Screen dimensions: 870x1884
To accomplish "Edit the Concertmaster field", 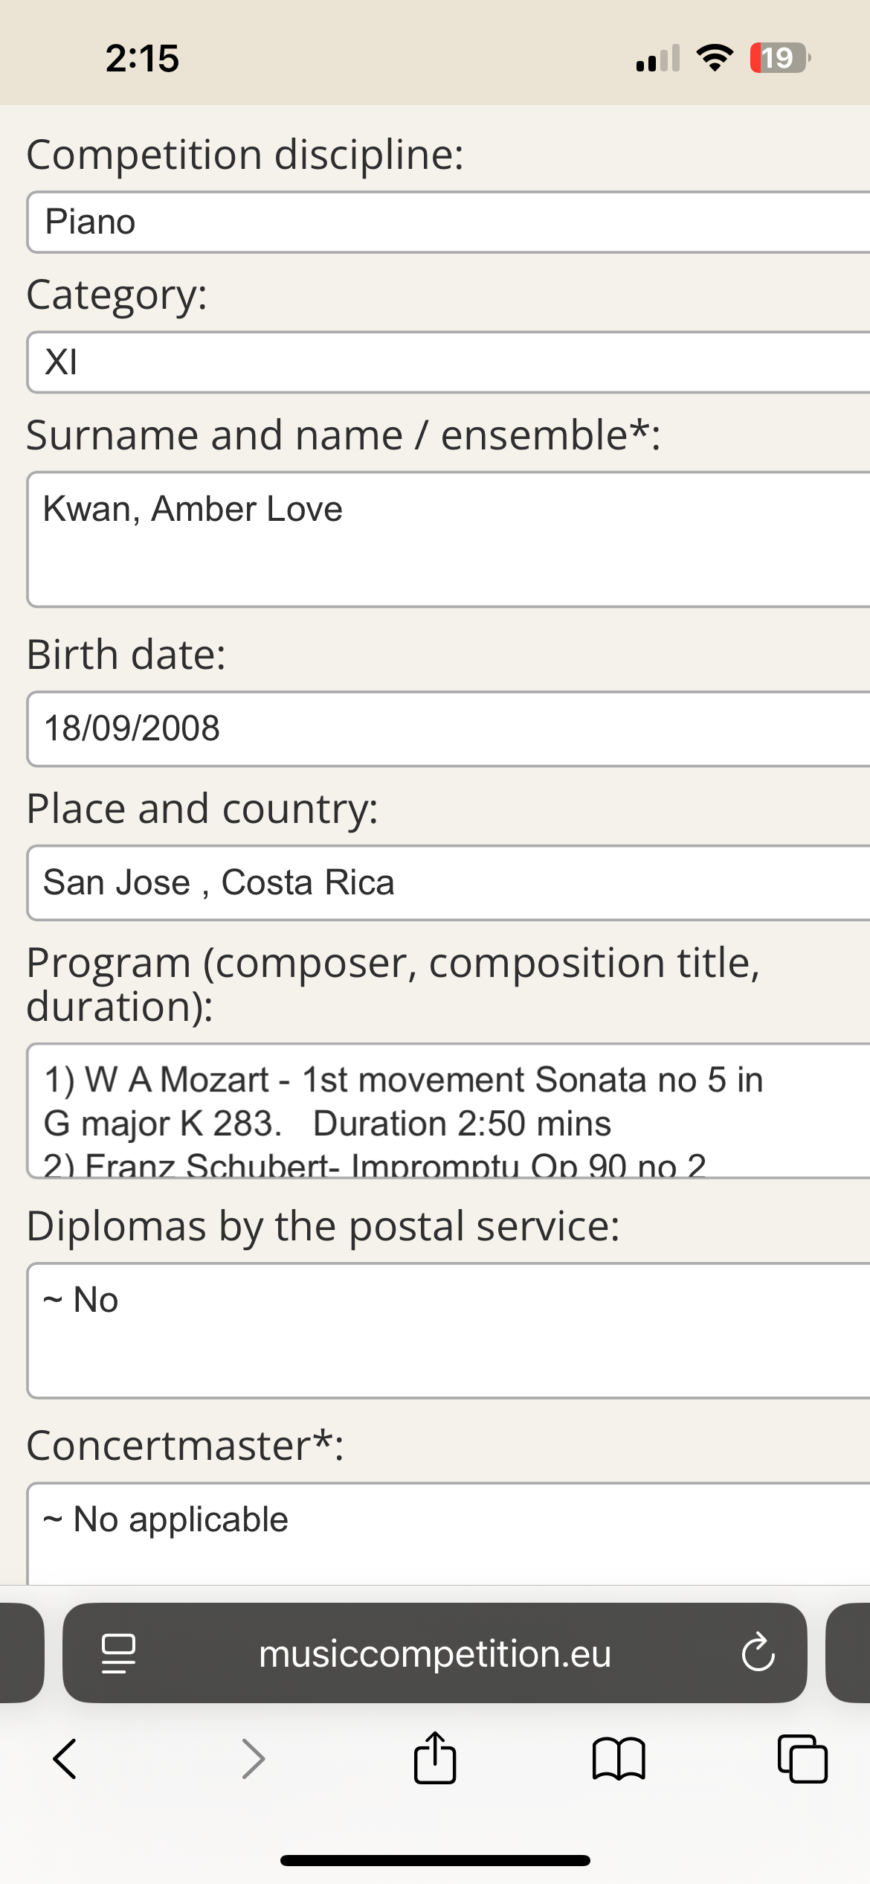I will tap(446, 1533).
